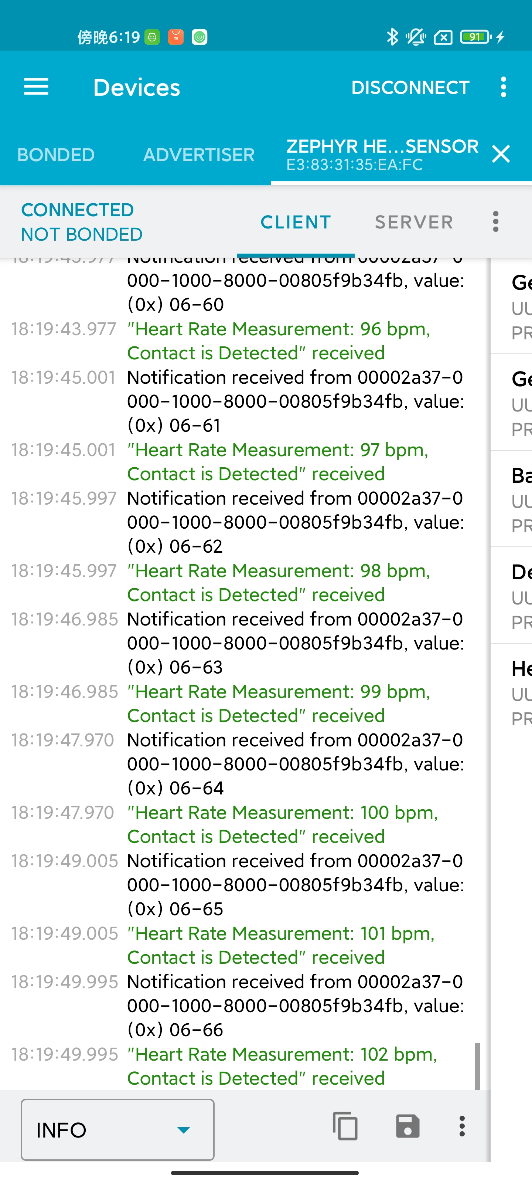Tap the DISCONNECT button

click(x=410, y=87)
